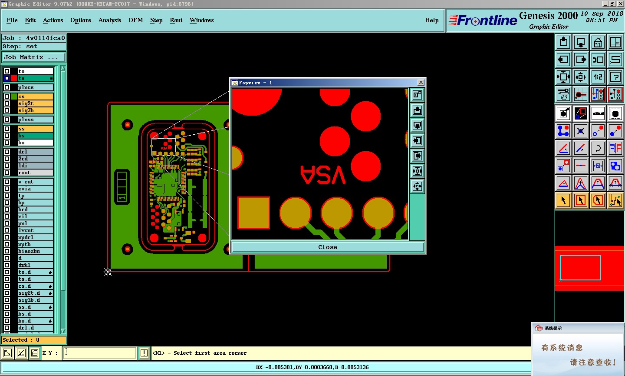Click the pan down icon in Popview window
The image size is (625, 376).
(x=417, y=126)
